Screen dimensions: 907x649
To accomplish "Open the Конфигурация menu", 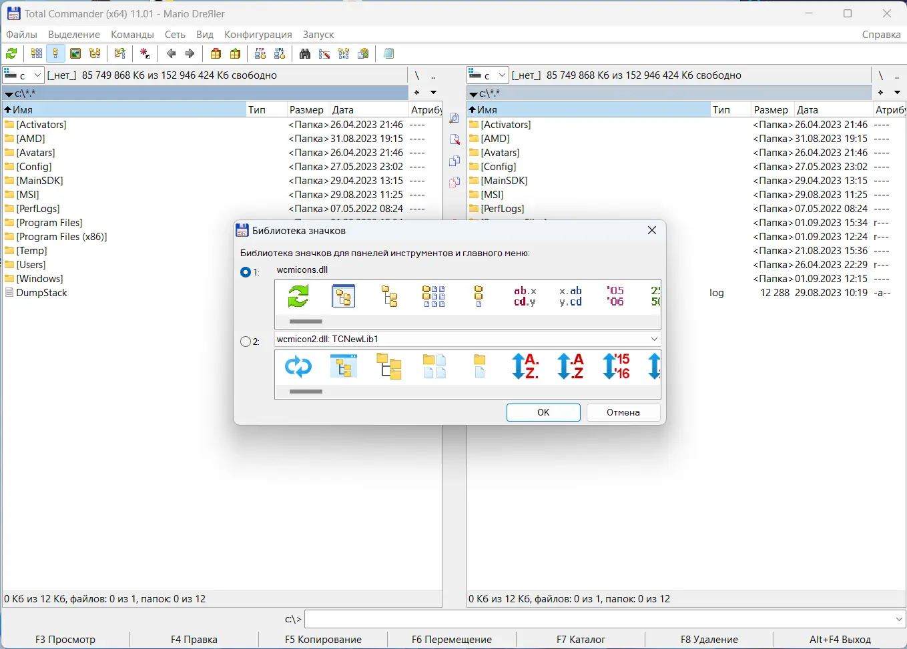I will point(258,35).
